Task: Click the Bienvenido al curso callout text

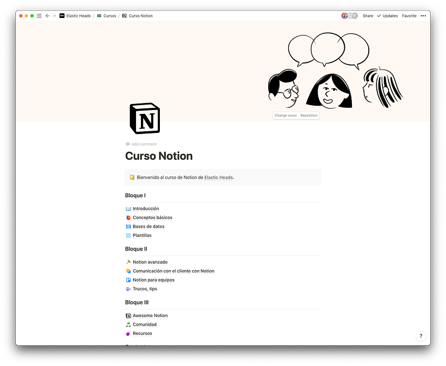Action: click(185, 177)
